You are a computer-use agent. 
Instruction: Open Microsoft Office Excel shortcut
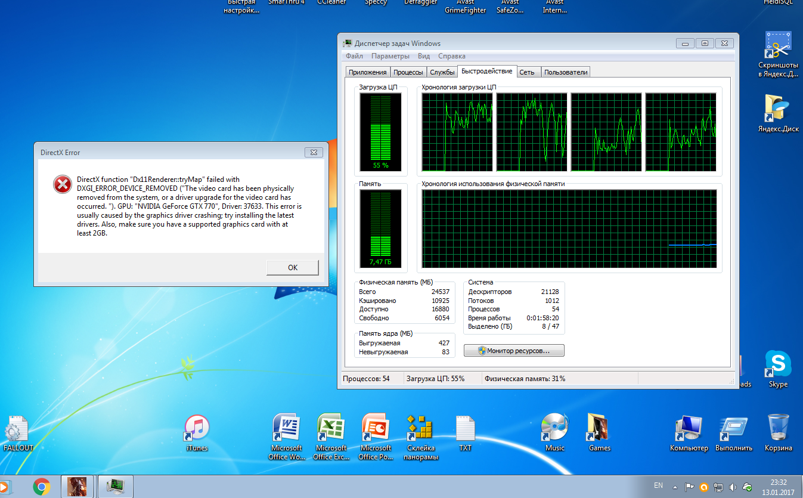pos(331,437)
